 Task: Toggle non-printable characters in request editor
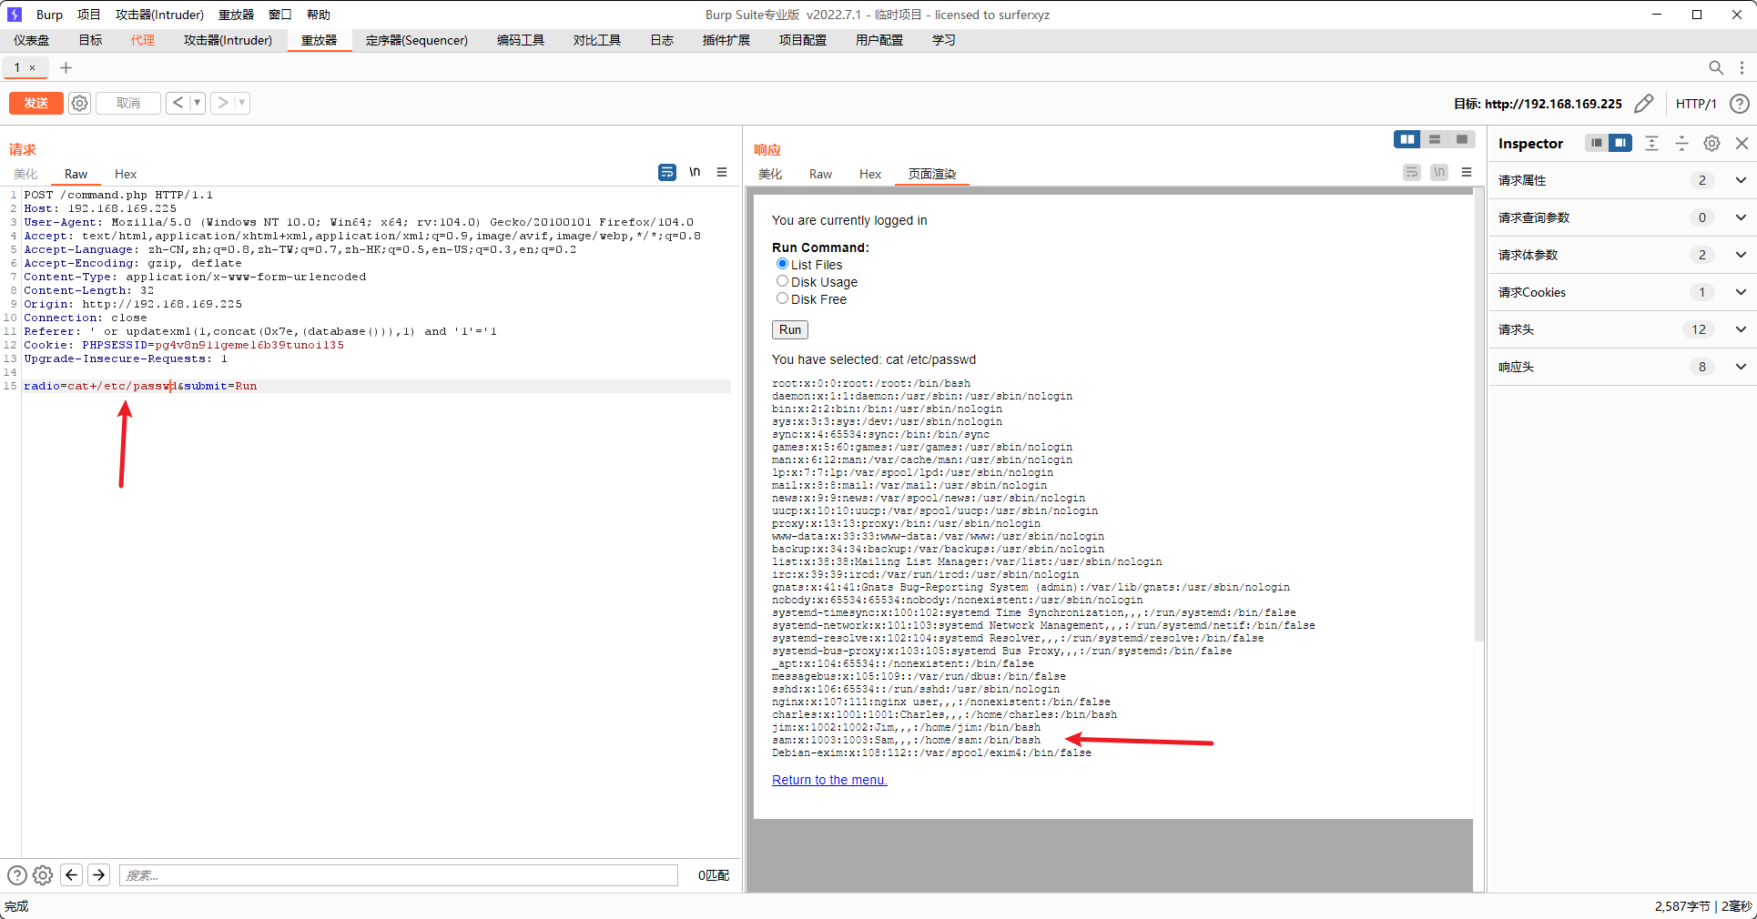695,172
